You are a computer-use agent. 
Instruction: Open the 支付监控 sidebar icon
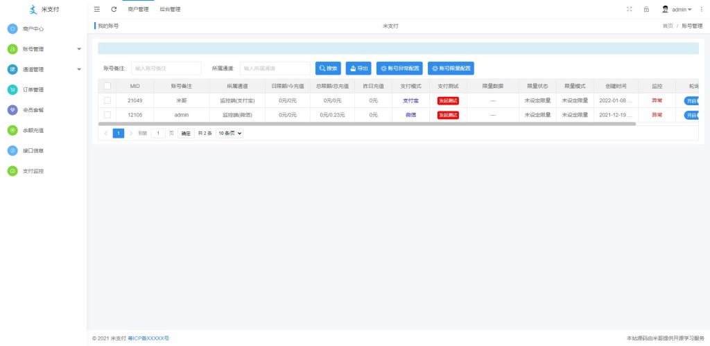pyautogui.click(x=12, y=170)
